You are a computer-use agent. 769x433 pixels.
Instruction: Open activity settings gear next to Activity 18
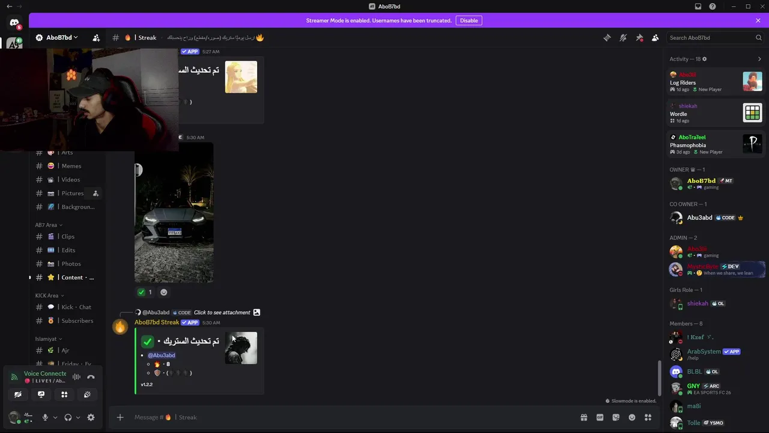tap(705, 59)
